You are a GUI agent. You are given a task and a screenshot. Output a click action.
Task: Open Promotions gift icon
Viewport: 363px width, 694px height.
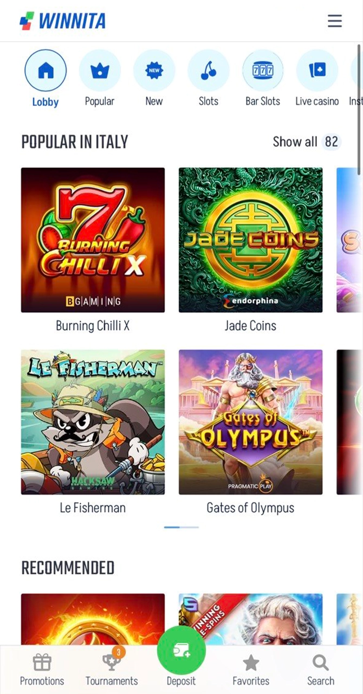(42, 662)
